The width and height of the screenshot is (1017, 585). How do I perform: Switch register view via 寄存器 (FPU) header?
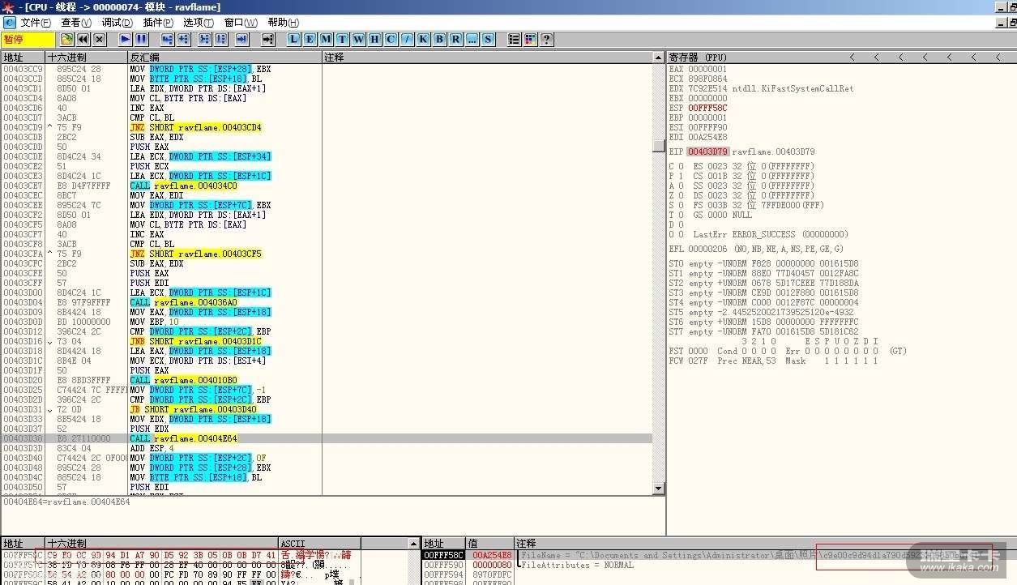click(698, 58)
